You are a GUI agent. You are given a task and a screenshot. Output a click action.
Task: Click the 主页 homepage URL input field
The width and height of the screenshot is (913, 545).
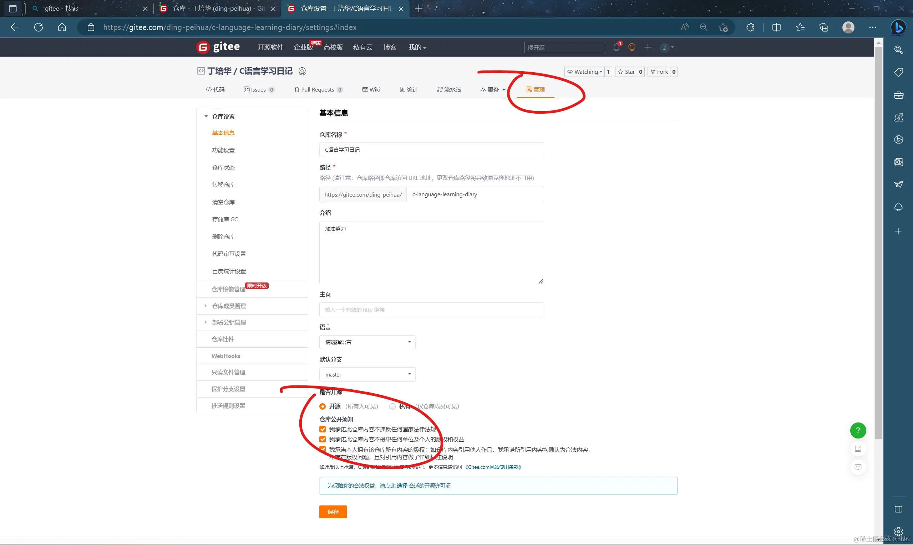click(431, 310)
